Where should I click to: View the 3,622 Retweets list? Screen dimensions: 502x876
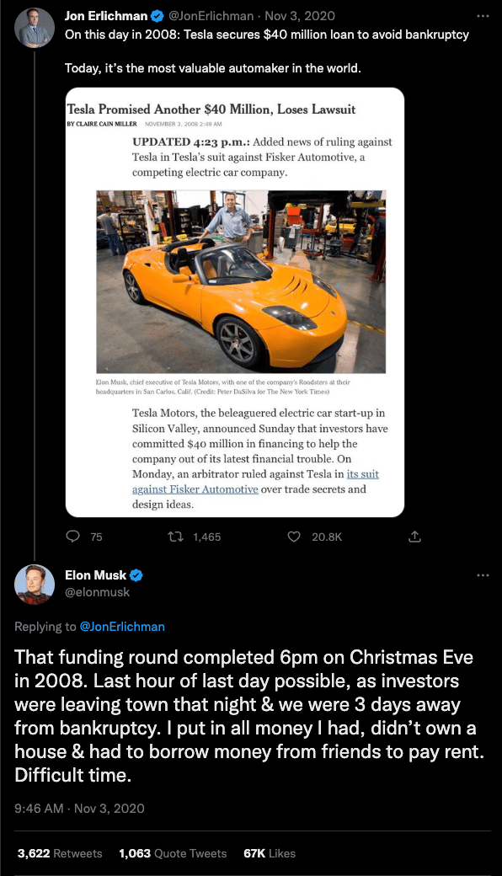[60, 853]
